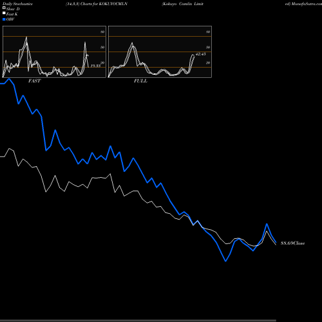Click the 20 level label in FULL chart
Viewport: 322px width, 322px height.
pos(208,62)
